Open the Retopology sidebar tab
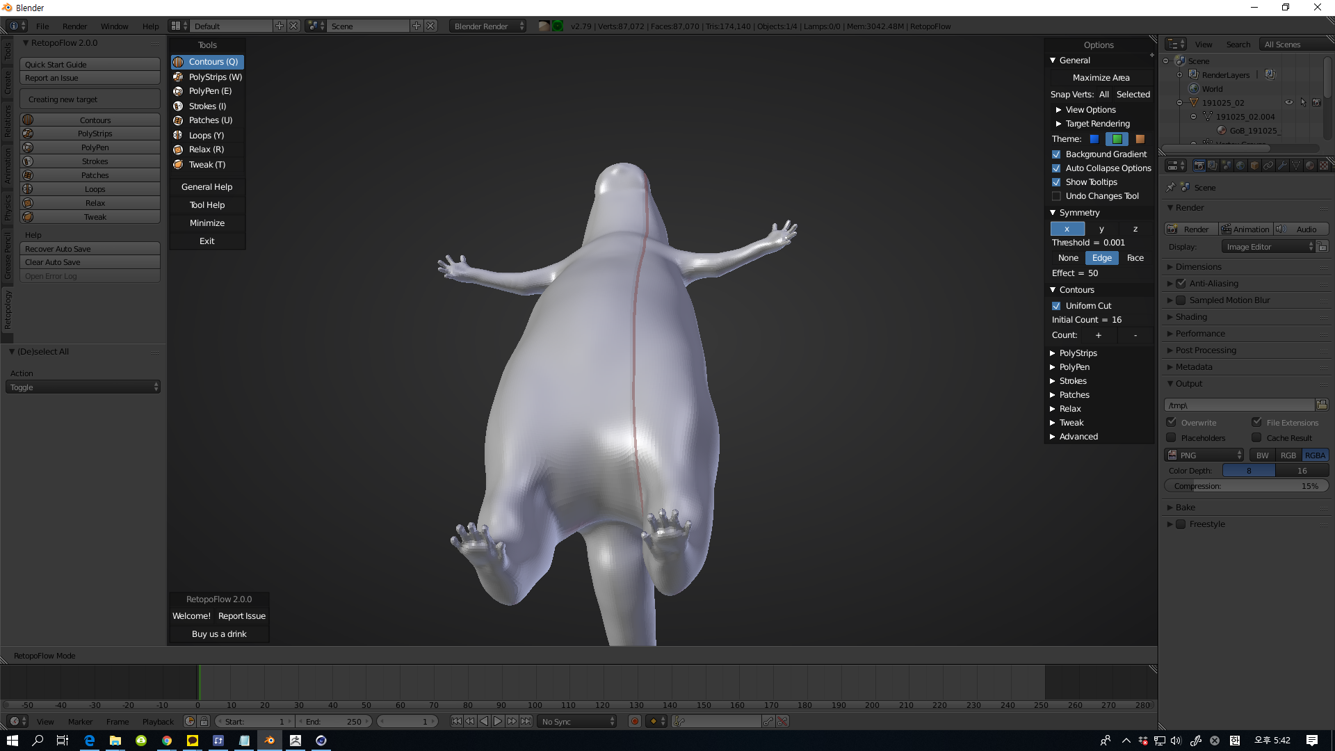The image size is (1335, 751). pyautogui.click(x=8, y=310)
